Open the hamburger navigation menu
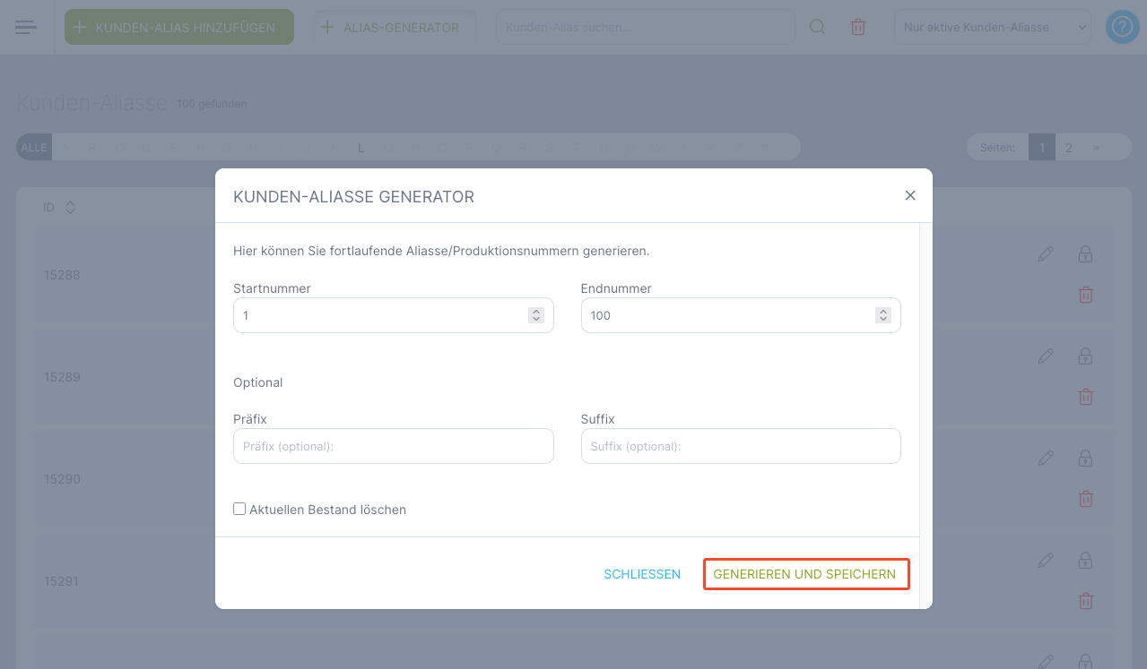1147x669 pixels. tap(26, 27)
